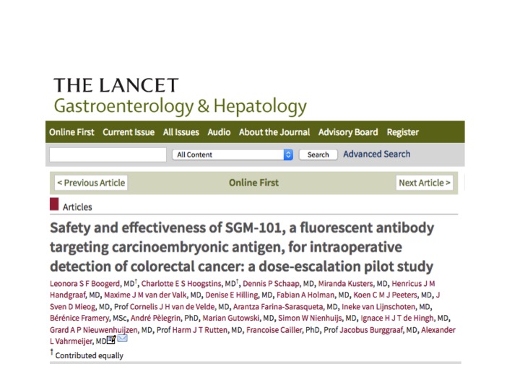Open author Bérénice Framery
The image size is (520, 390).
tap(79, 318)
